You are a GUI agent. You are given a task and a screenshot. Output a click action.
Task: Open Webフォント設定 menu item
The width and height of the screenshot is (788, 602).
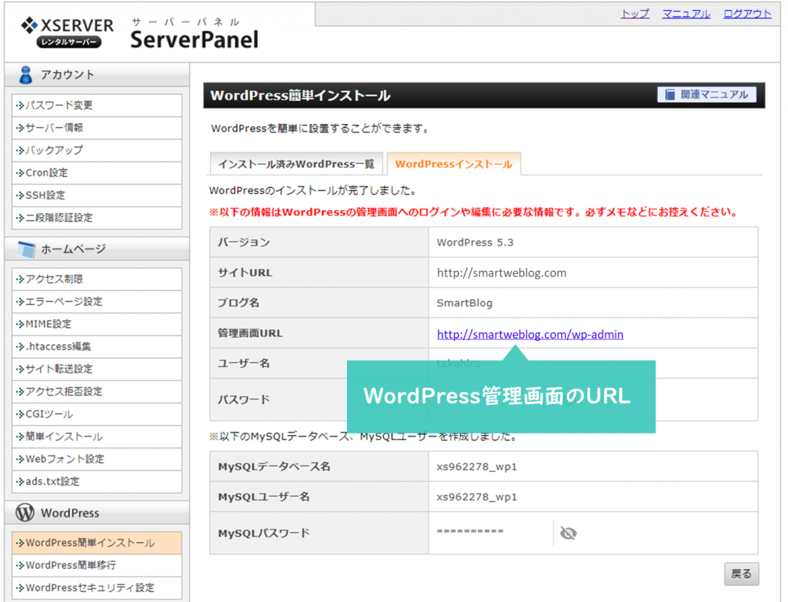coord(97,459)
